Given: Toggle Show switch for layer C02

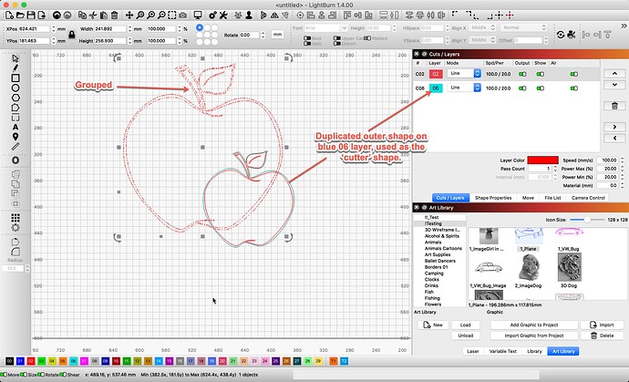Looking at the screenshot, I should (x=540, y=74).
